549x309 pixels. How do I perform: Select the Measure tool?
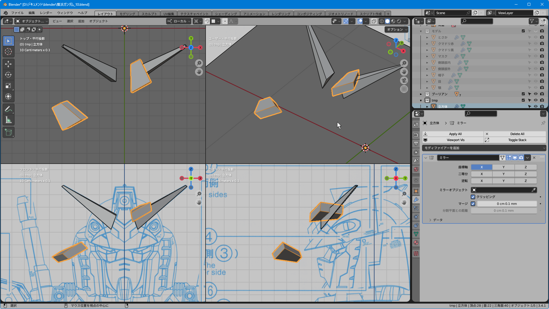click(x=8, y=120)
